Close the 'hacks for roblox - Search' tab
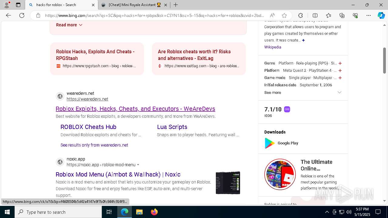 coord(93,5)
